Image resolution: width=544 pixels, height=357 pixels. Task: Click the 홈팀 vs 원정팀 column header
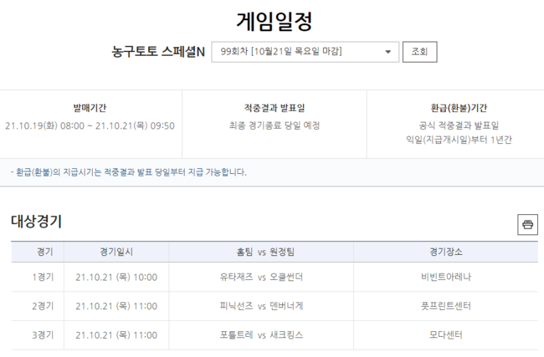pos(261,252)
